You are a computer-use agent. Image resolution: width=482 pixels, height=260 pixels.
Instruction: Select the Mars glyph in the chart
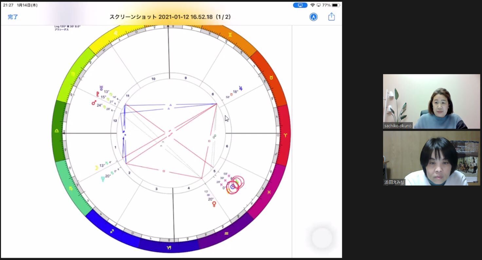94,103
